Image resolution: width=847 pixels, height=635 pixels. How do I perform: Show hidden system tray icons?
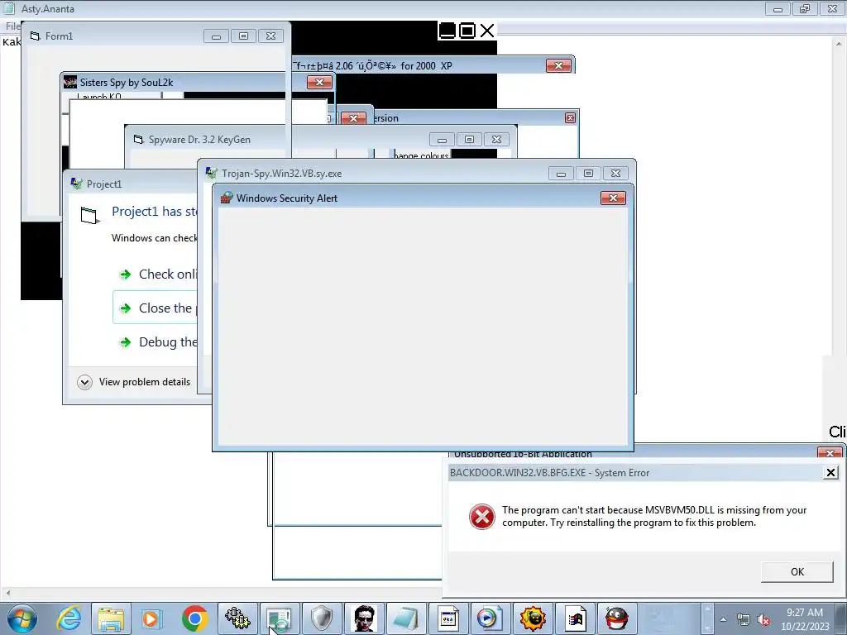click(723, 620)
